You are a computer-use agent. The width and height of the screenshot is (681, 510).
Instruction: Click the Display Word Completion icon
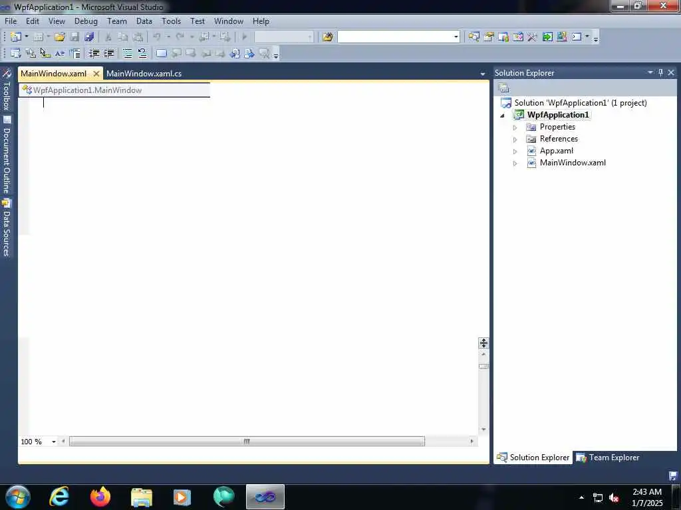coord(60,53)
